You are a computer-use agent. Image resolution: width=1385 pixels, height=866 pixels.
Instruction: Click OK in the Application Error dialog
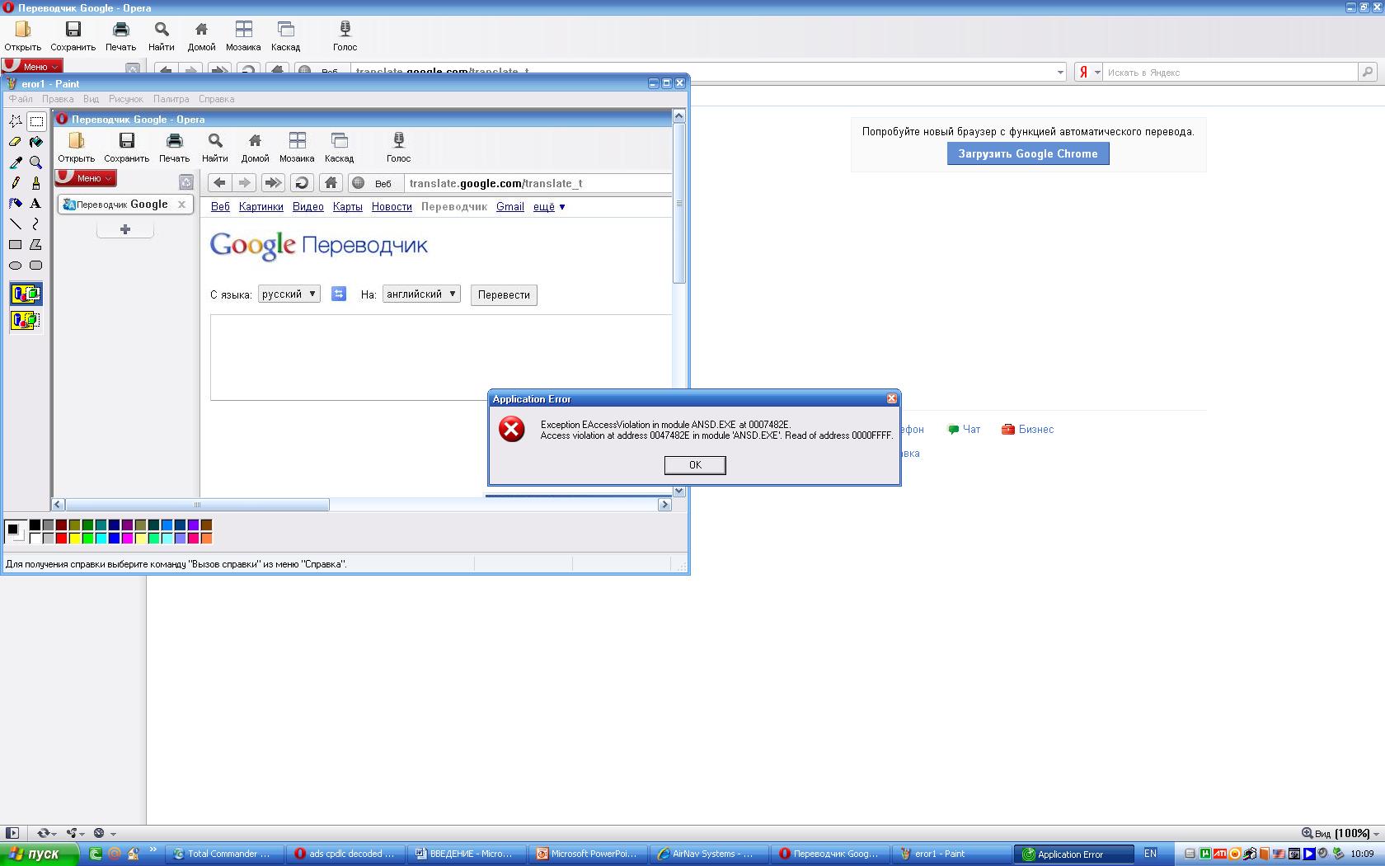(695, 465)
